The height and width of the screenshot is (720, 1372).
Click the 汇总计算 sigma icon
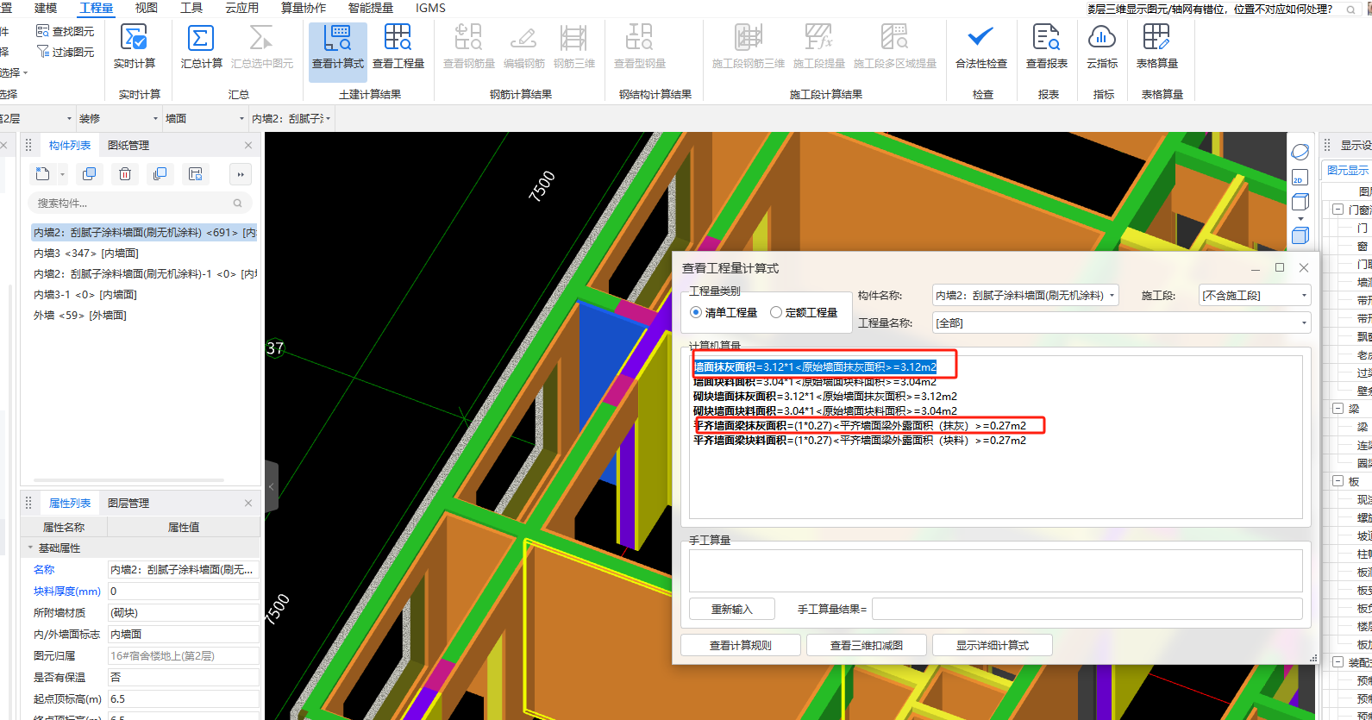(201, 39)
